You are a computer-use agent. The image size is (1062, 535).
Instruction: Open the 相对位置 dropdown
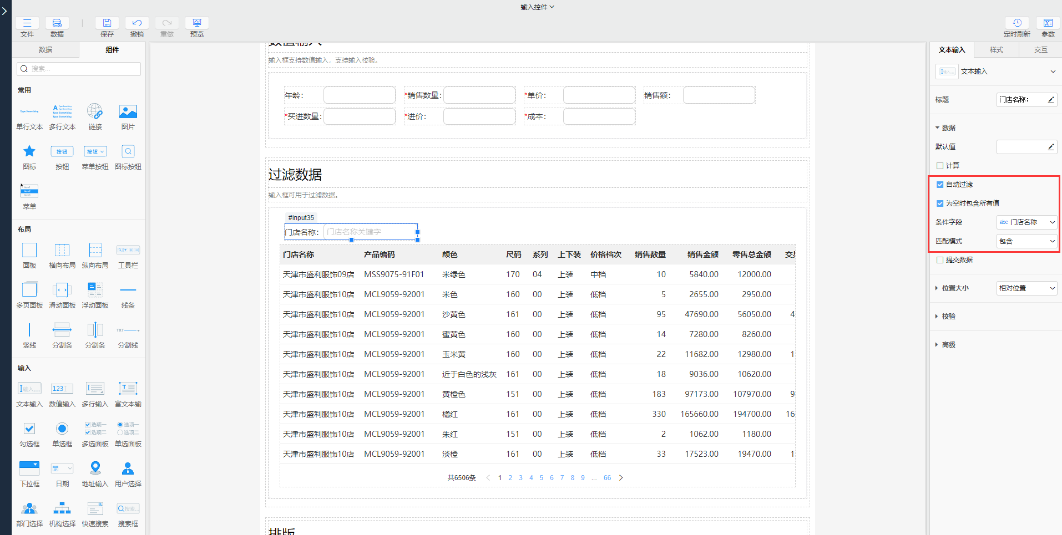click(x=1026, y=288)
